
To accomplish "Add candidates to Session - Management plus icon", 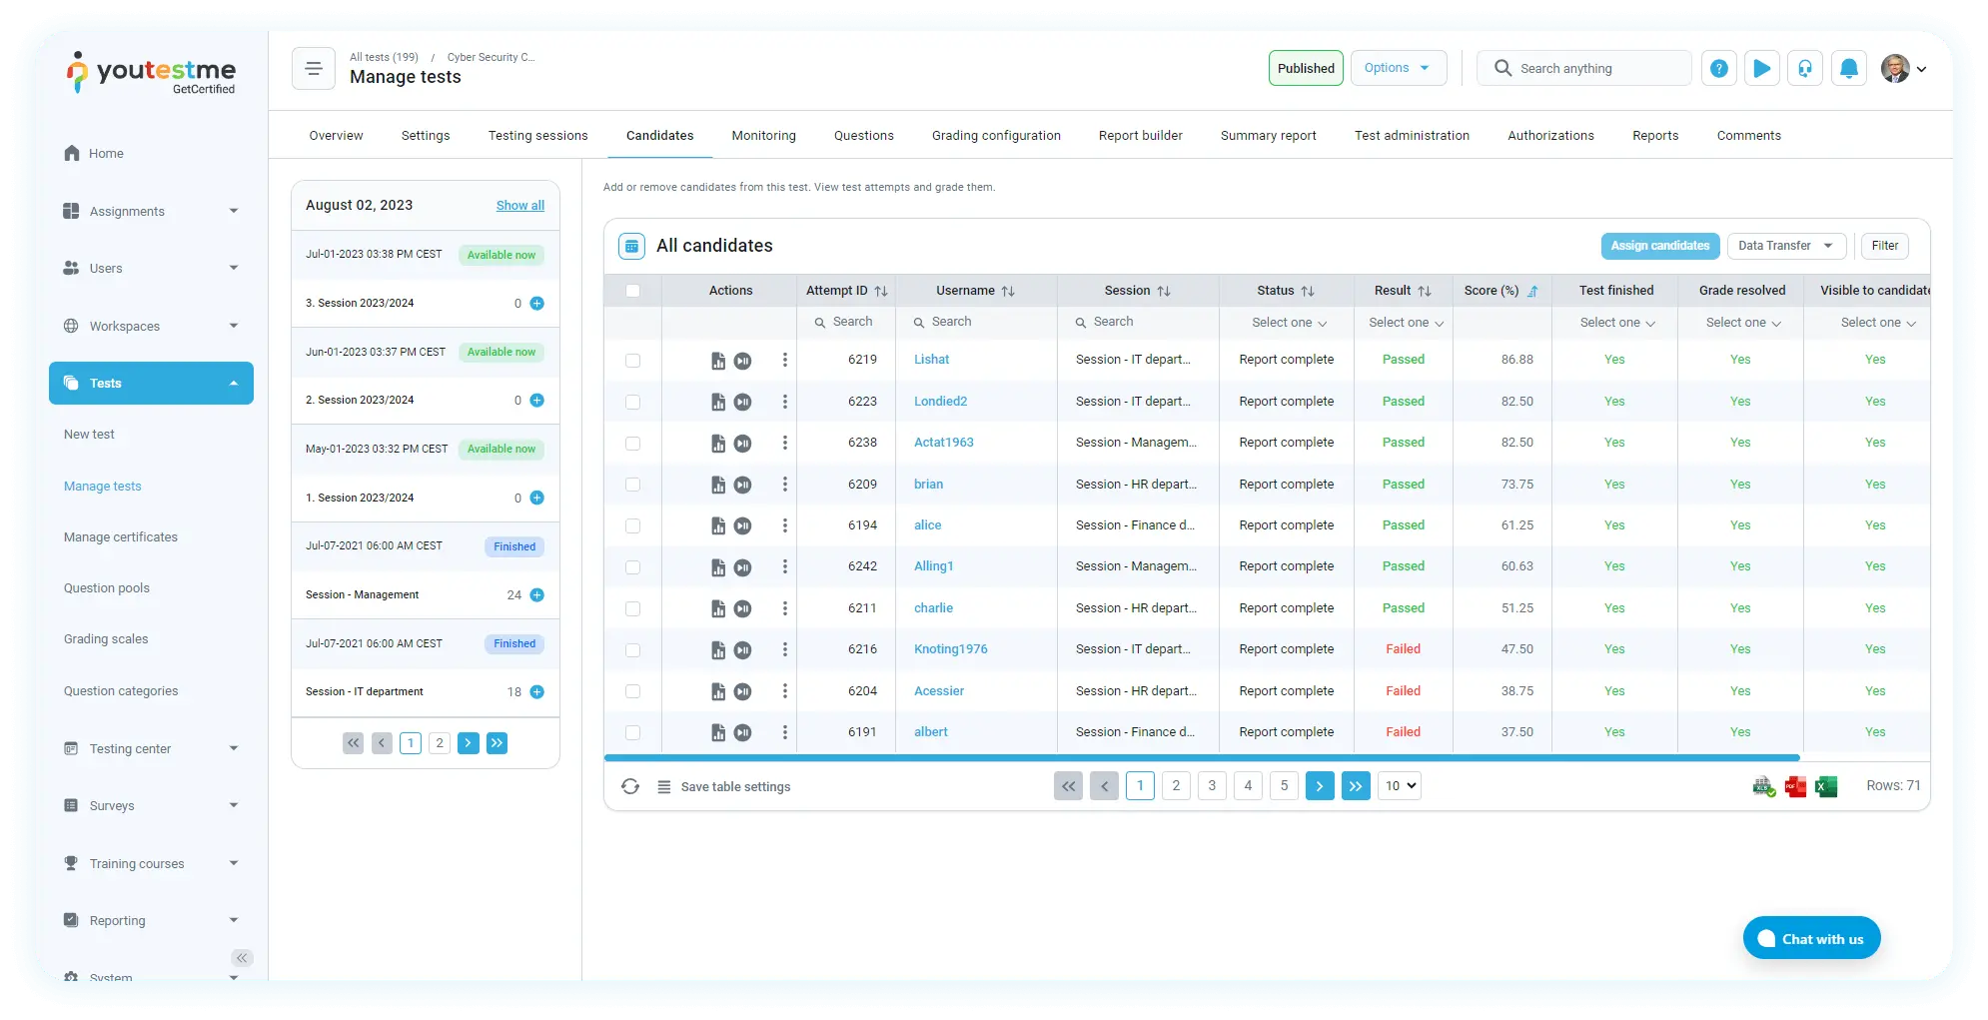I will coord(536,595).
